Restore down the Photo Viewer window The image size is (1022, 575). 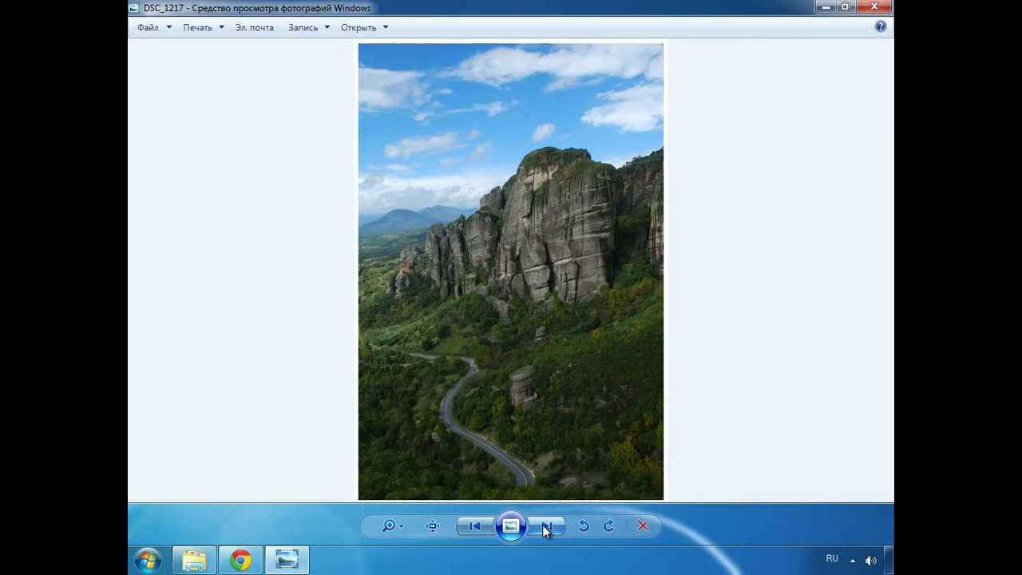tap(846, 7)
